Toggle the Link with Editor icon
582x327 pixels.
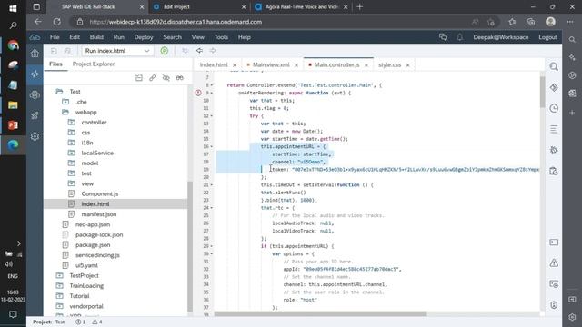[152, 78]
